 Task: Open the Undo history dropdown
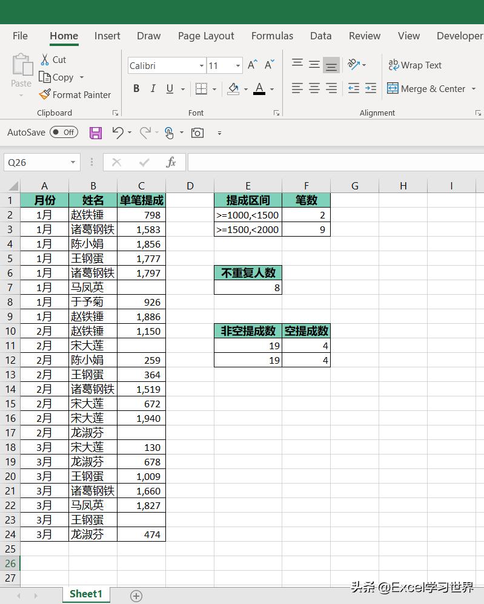click(130, 133)
